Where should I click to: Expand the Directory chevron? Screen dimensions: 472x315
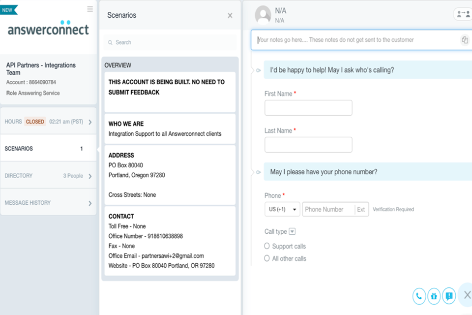pos(90,176)
